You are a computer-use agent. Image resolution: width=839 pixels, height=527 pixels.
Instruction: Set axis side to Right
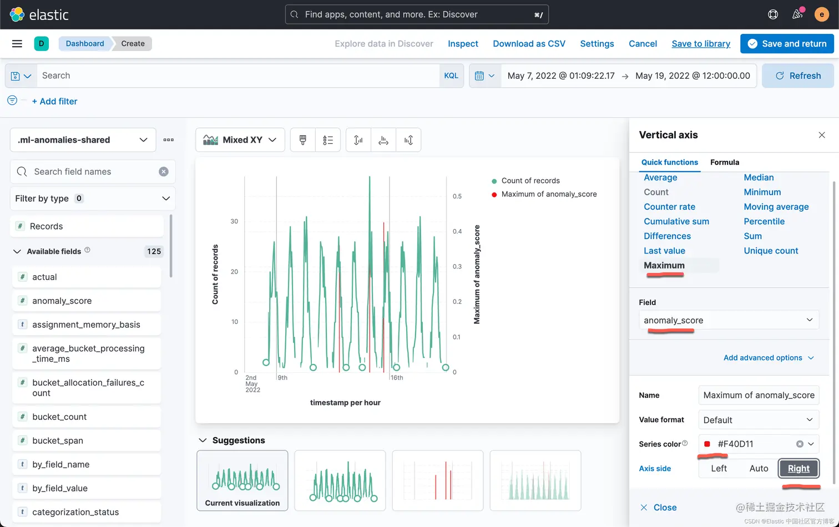tap(798, 468)
